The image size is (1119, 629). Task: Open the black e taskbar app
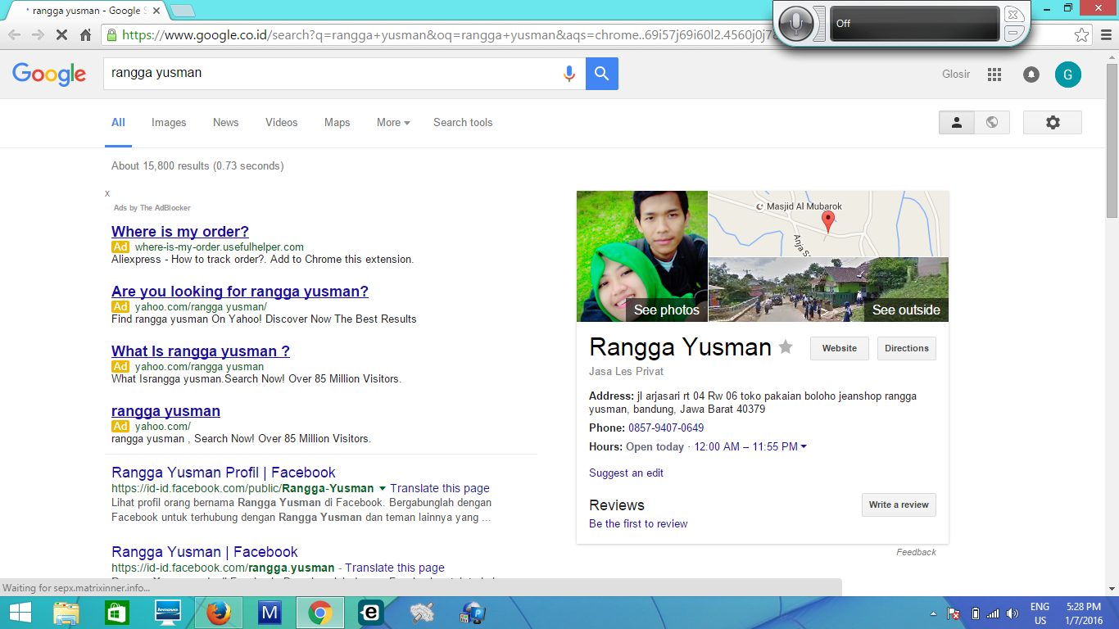coord(371,613)
